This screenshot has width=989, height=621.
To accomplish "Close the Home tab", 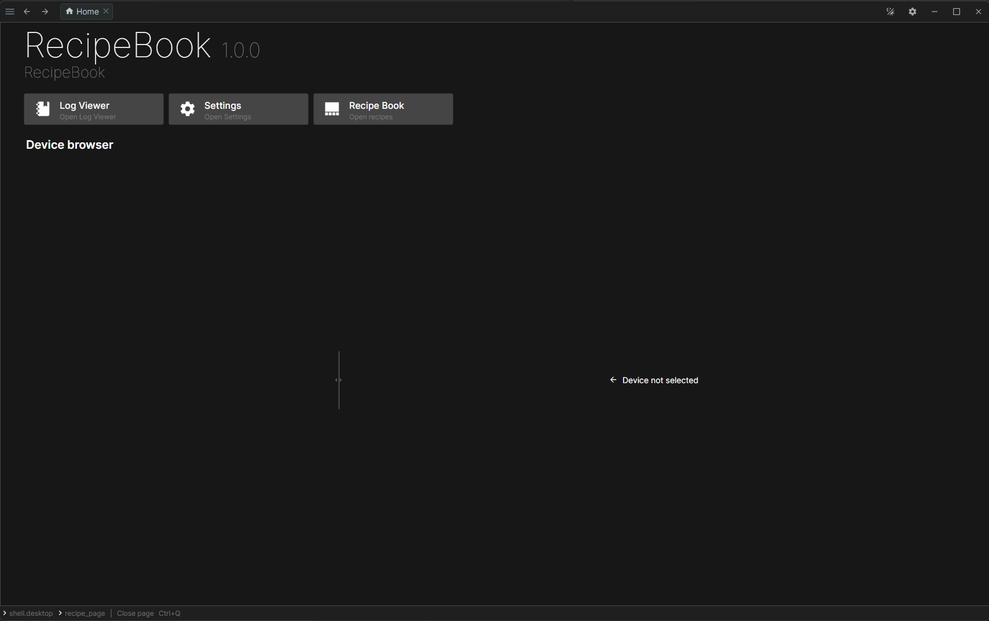I will (x=106, y=11).
